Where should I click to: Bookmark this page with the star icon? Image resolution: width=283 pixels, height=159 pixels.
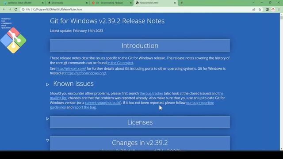click(x=260, y=9)
